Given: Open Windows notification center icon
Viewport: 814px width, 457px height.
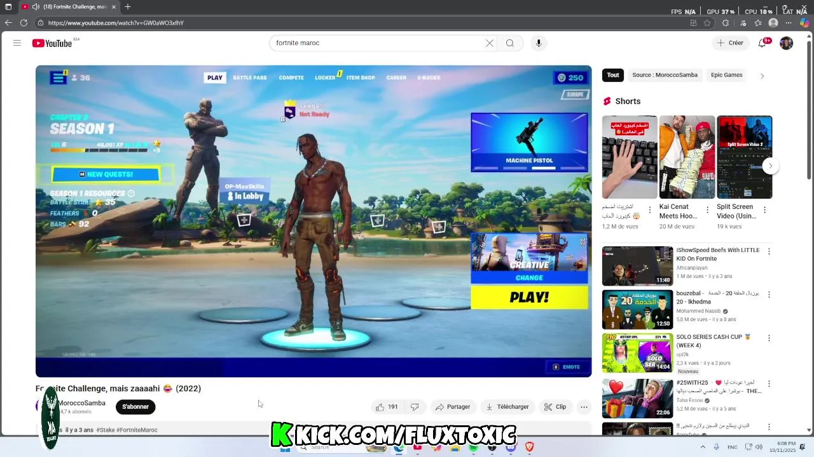Looking at the screenshot, I should pos(802,447).
